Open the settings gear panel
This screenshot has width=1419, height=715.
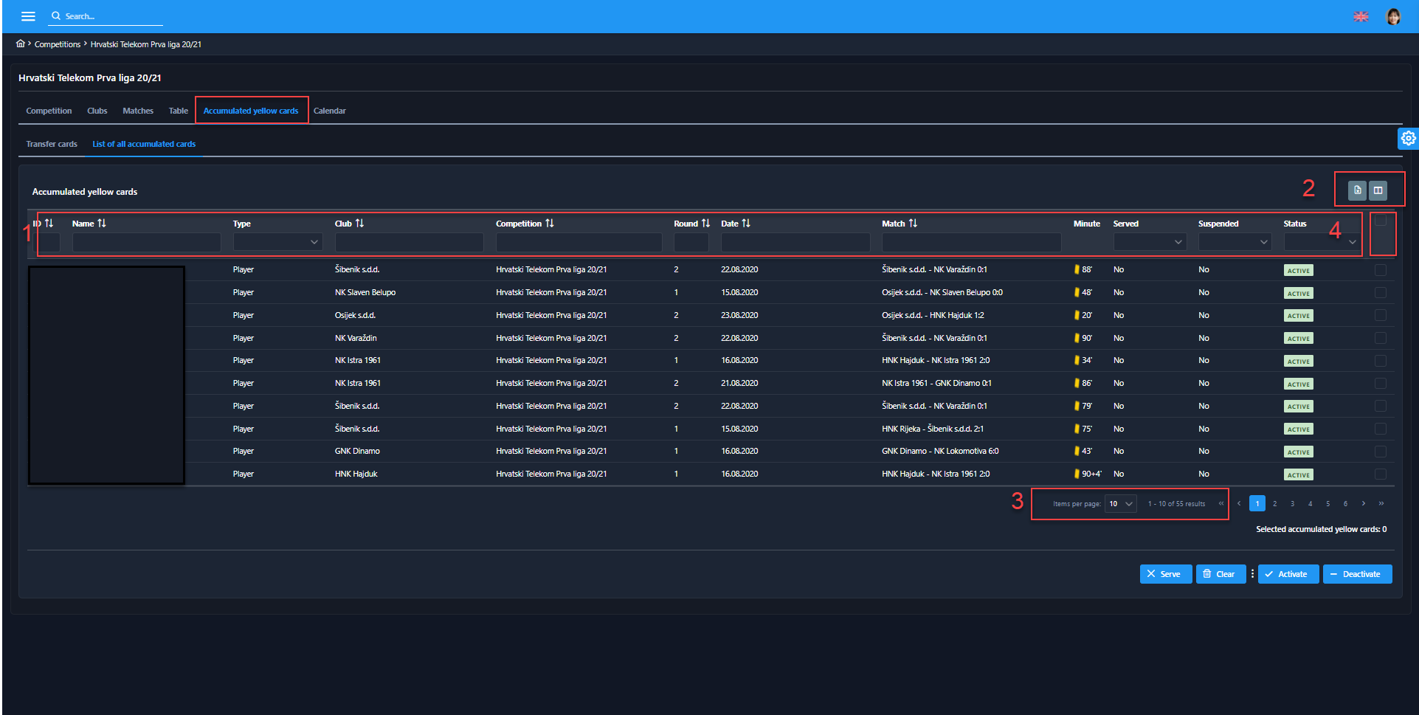pyautogui.click(x=1408, y=138)
